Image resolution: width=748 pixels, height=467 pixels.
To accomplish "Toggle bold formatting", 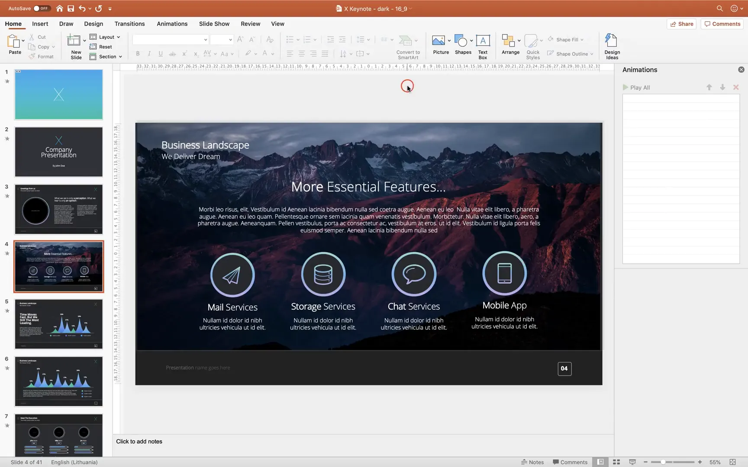I will (x=138, y=54).
